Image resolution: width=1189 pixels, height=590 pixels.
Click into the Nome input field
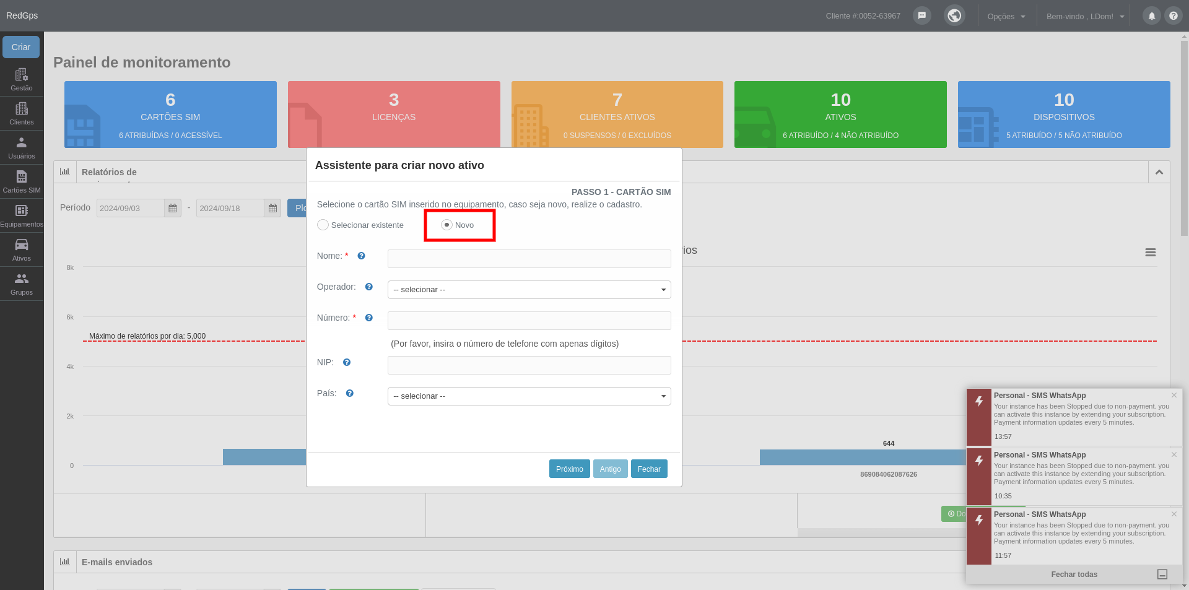coord(529,259)
